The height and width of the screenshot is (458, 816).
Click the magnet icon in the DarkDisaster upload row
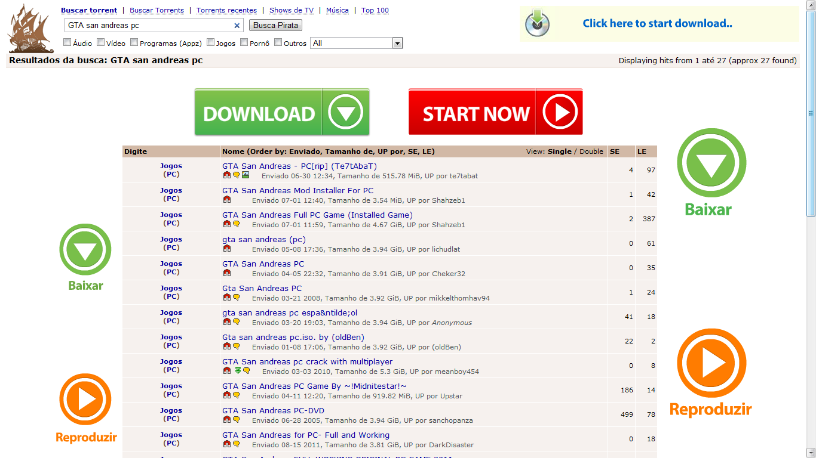[x=226, y=444]
